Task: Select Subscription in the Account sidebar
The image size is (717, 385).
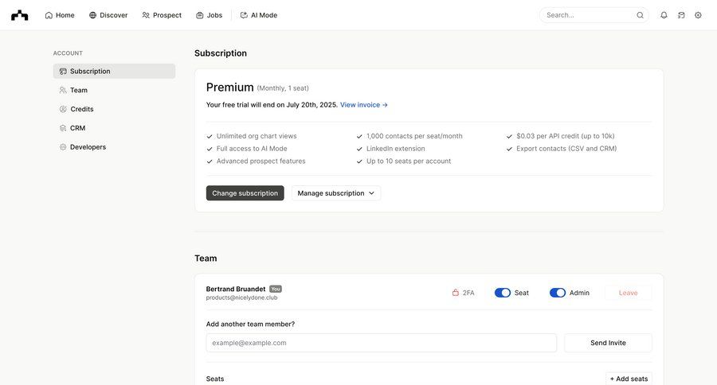Action: (x=114, y=72)
